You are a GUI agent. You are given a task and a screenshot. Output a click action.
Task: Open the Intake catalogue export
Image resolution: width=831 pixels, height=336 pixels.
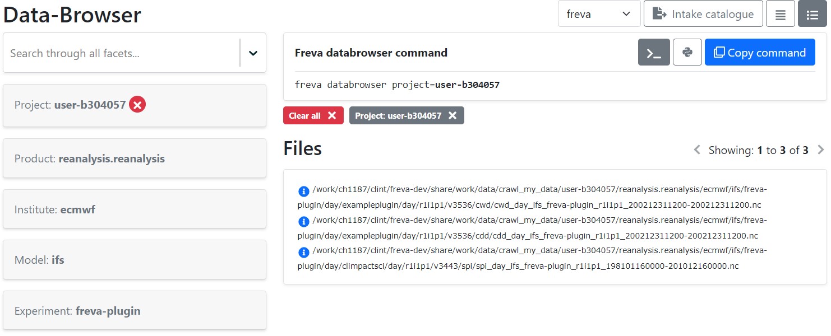click(x=703, y=13)
